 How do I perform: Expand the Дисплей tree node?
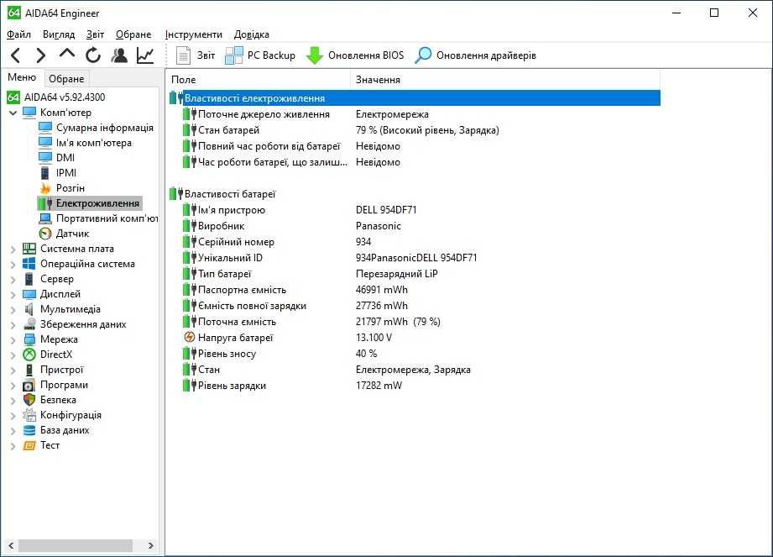coord(13,295)
